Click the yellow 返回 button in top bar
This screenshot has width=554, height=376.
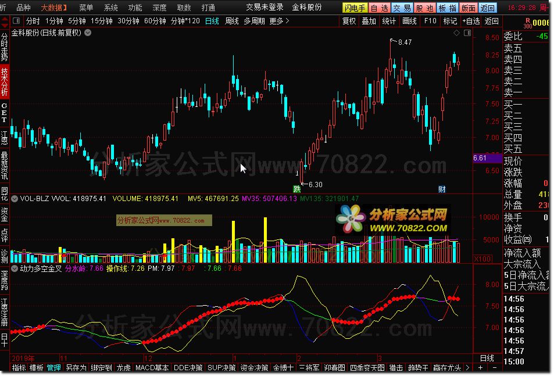[x=488, y=8]
